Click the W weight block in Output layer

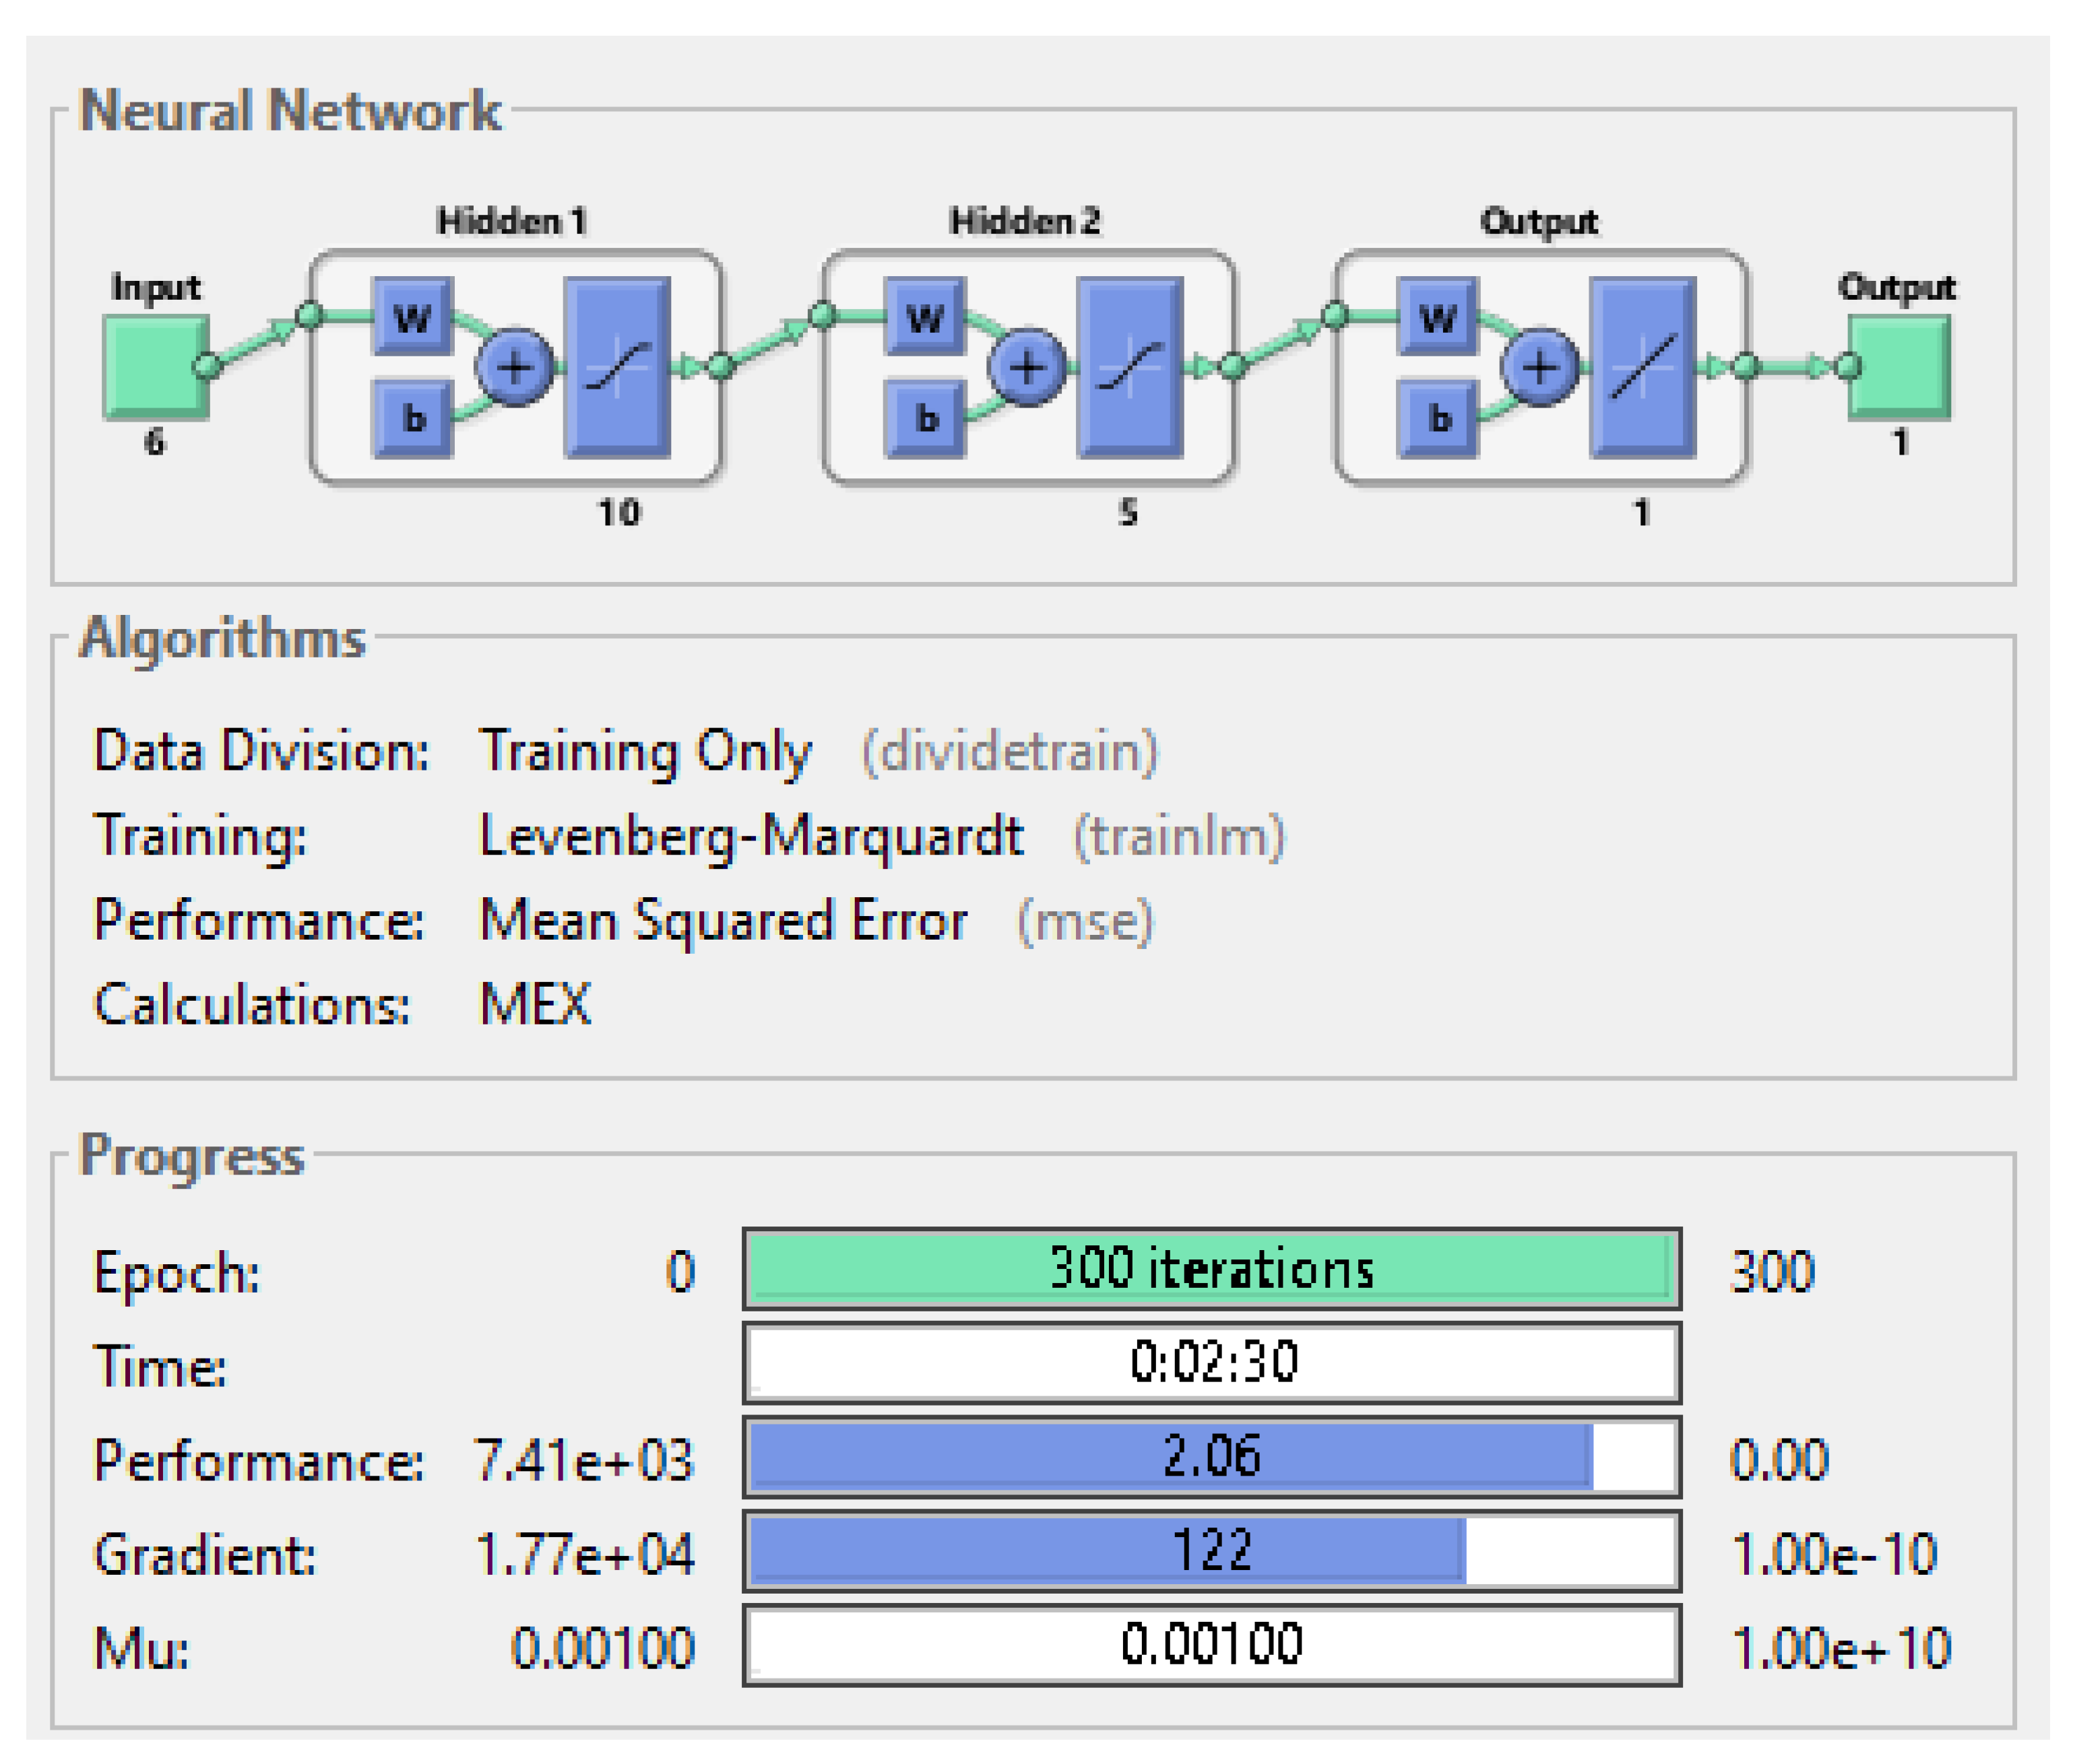(1437, 317)
